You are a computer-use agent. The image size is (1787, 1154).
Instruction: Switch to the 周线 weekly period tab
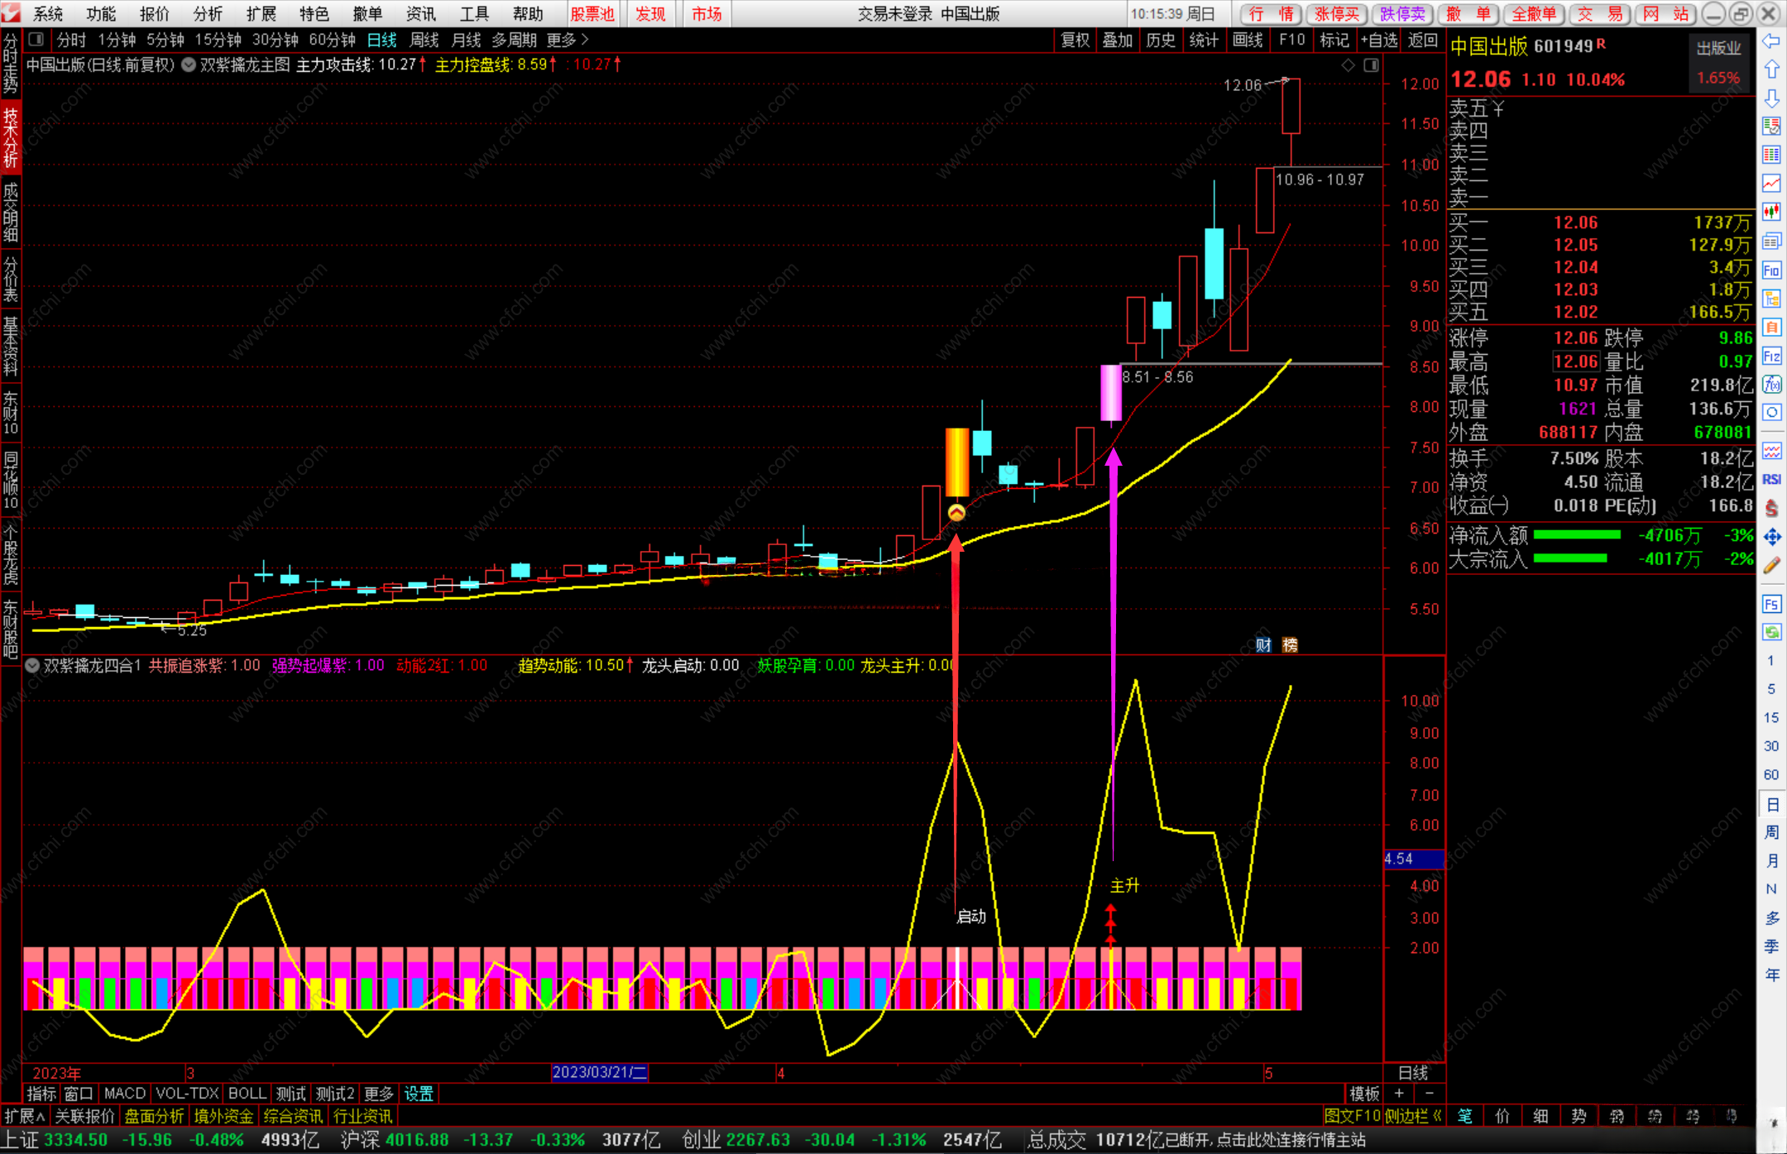424,40
